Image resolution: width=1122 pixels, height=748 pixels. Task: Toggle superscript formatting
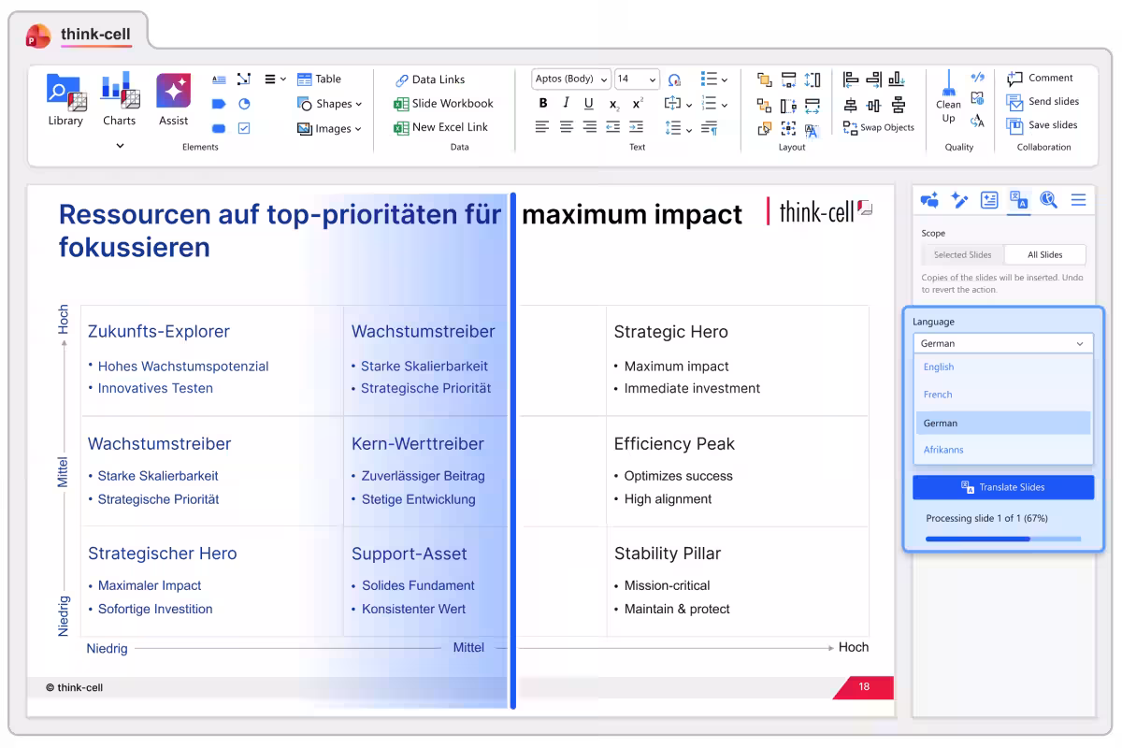(638, 104)
